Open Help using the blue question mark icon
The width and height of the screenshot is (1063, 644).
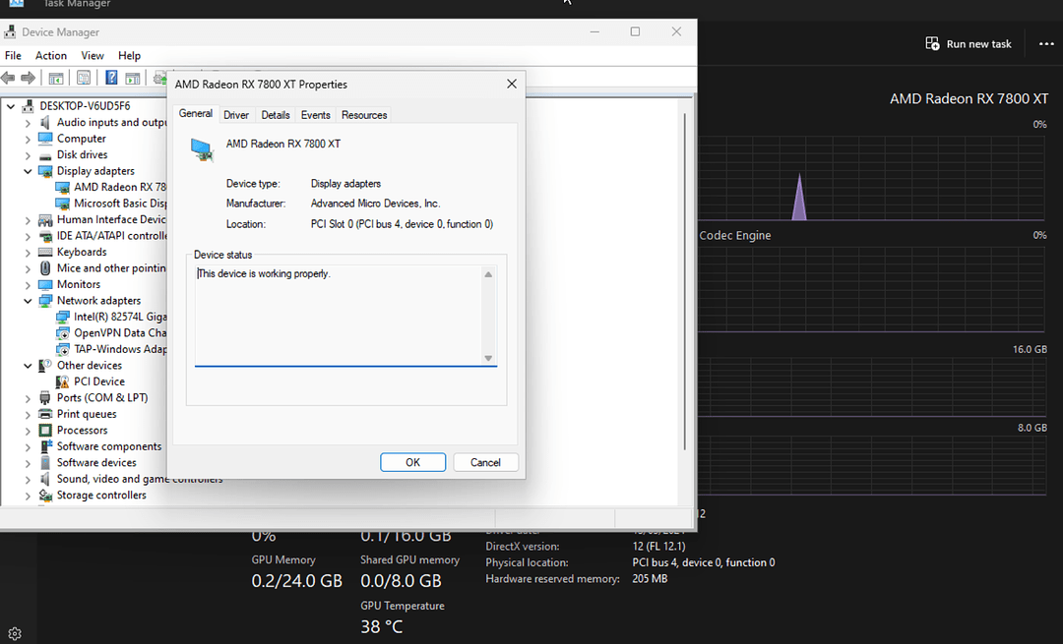point(111,78)
